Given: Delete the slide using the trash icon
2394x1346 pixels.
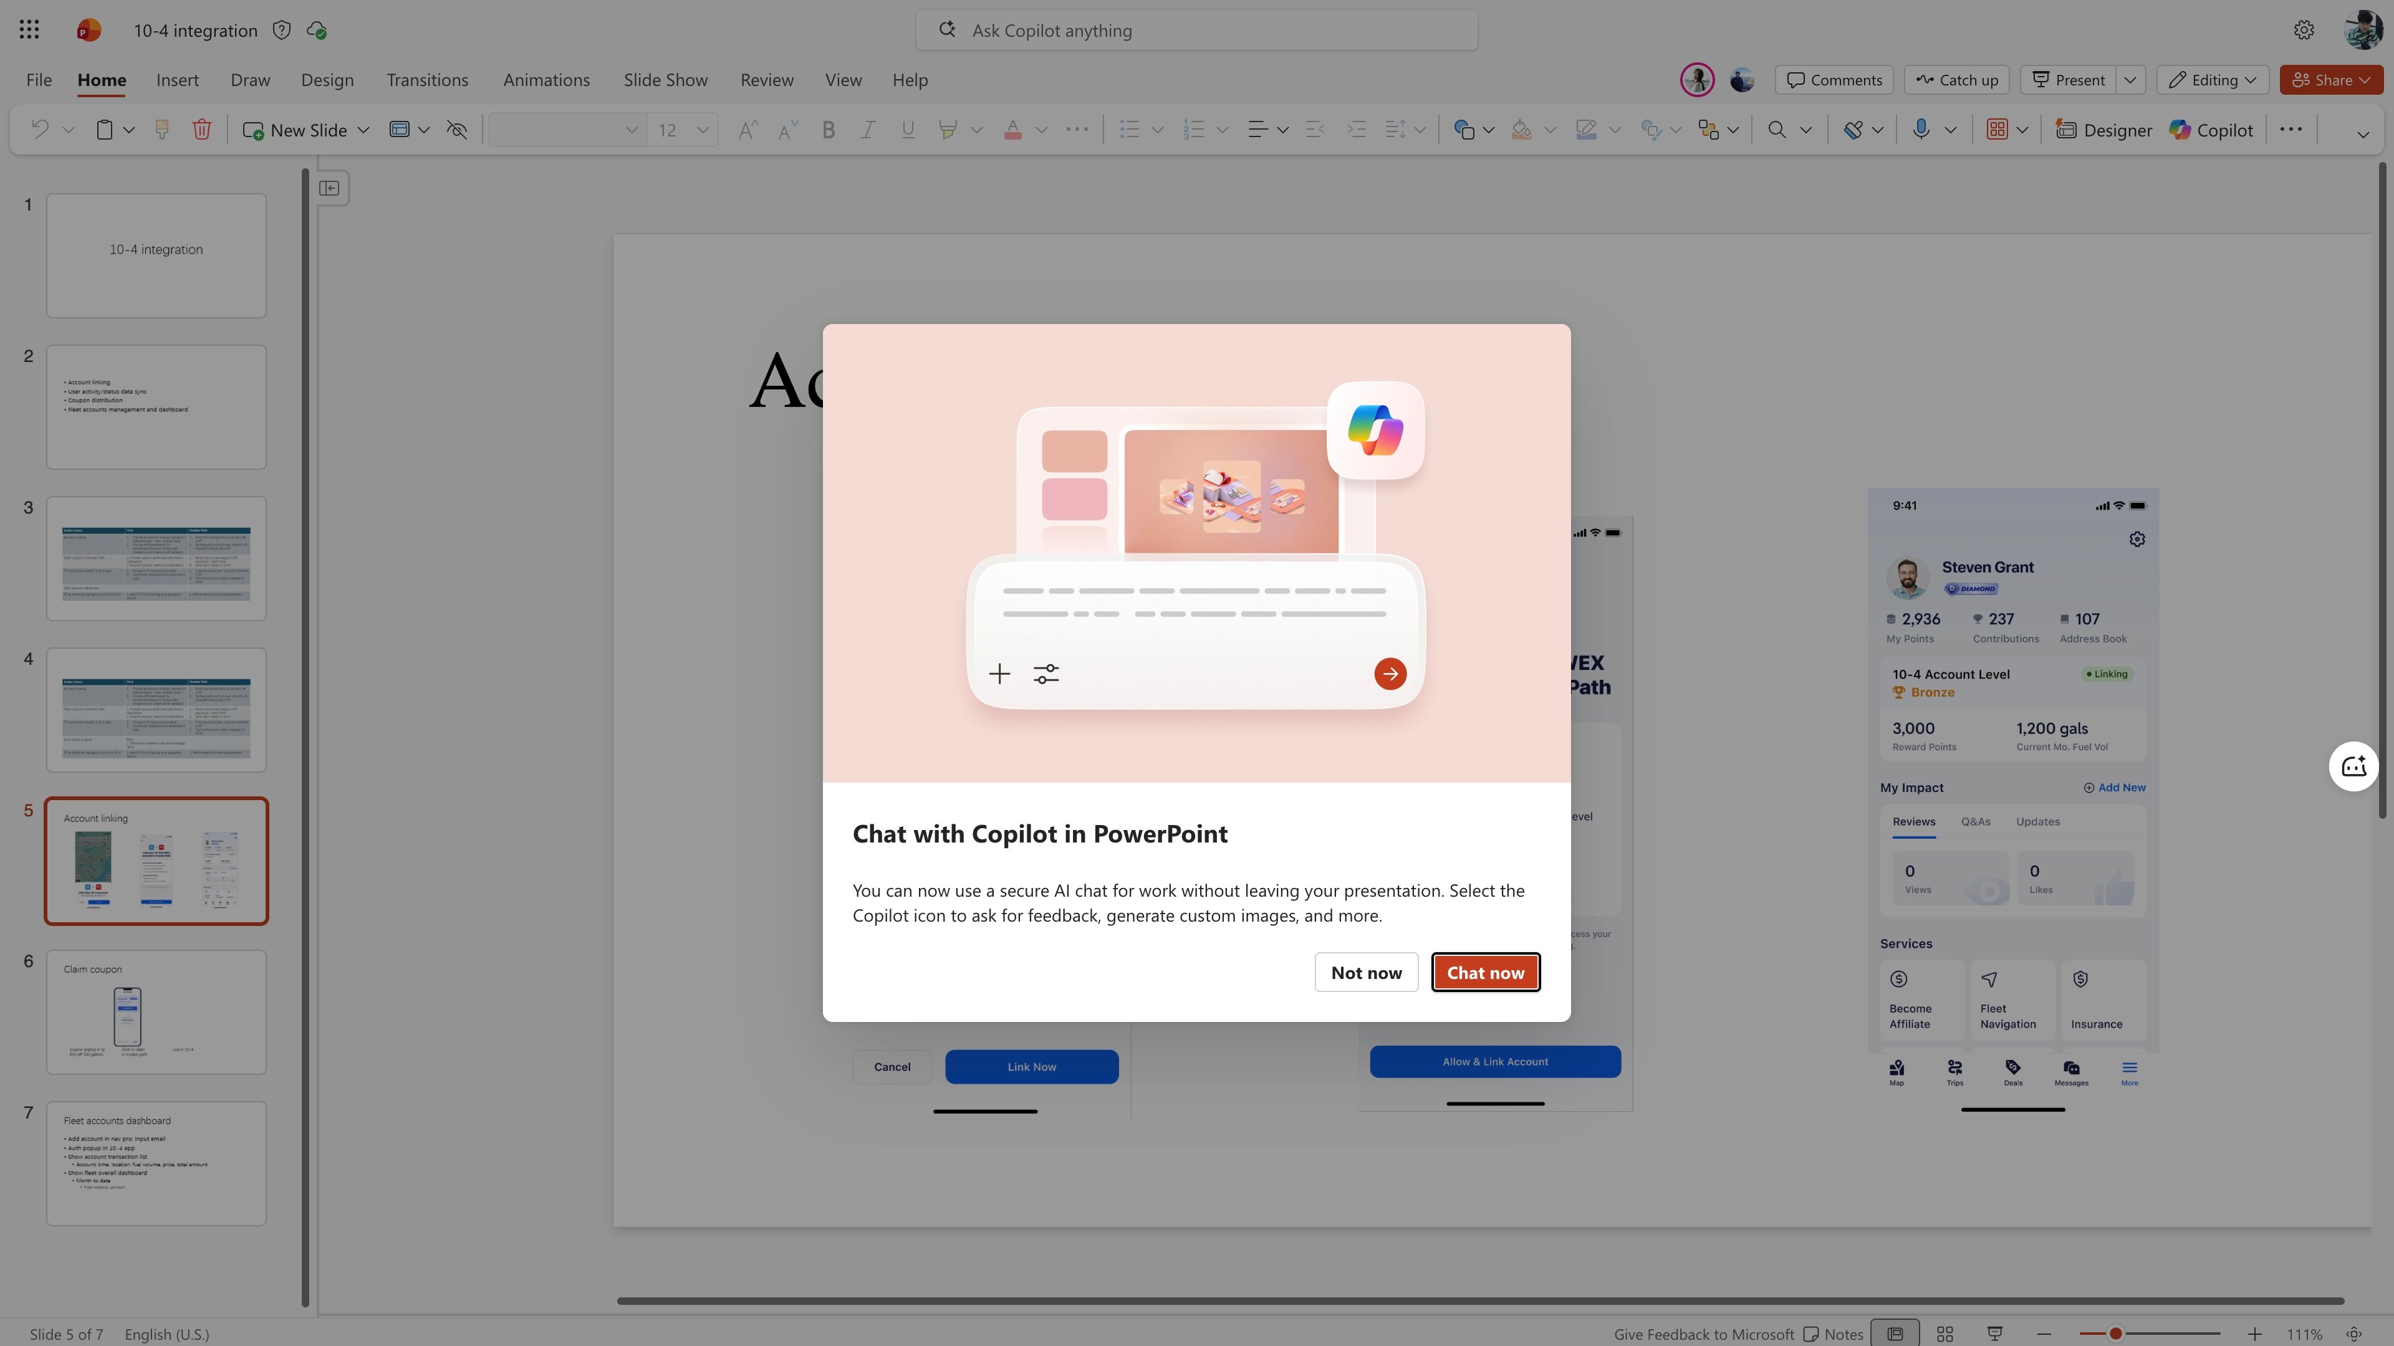Looking at the screenshot, I should (203, 129).
